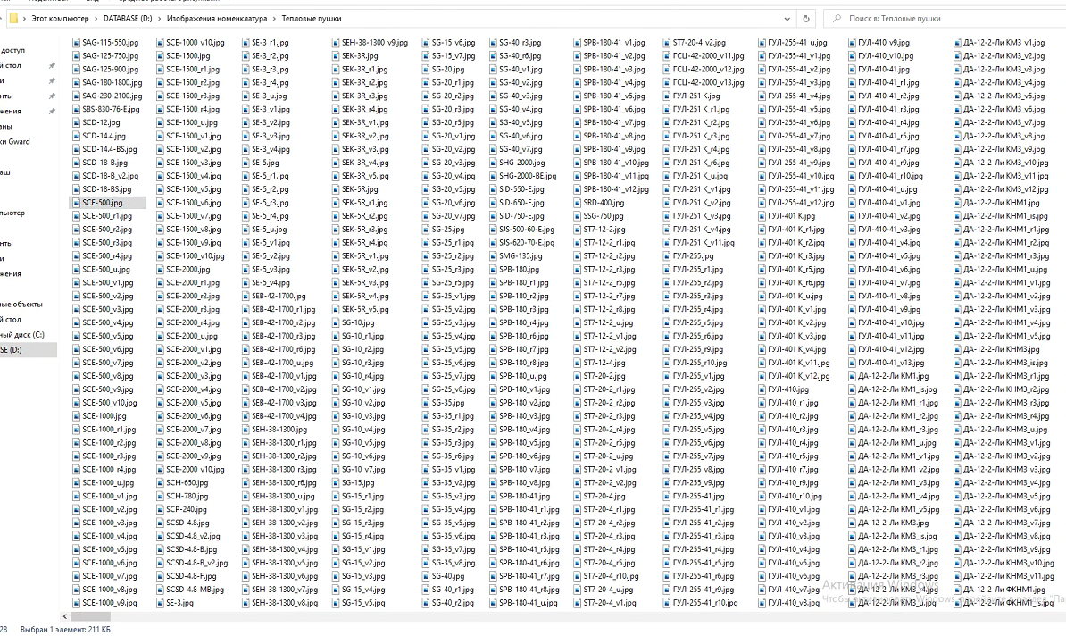Expand chevron after 'Этот компьютер' in breadcrumb
This screenshot has height=636, width=1066.
[x=96, y=18]
